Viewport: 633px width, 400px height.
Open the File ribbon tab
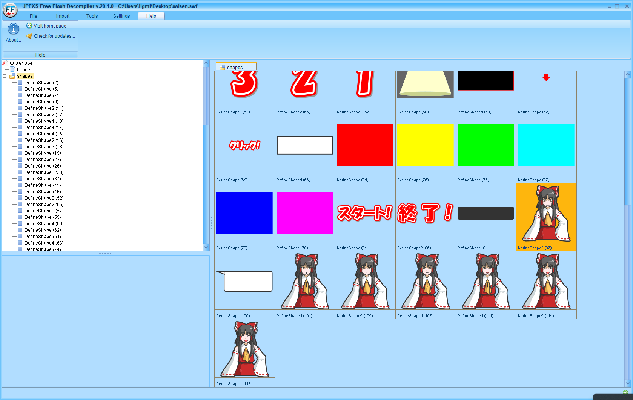pyautogui.click(x=34, y=16)
